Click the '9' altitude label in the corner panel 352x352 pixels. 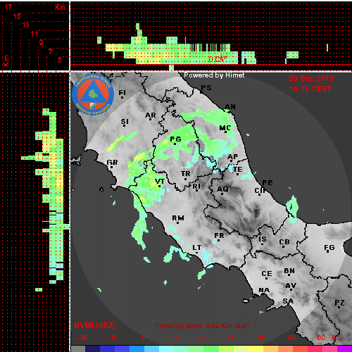point(41,42)
